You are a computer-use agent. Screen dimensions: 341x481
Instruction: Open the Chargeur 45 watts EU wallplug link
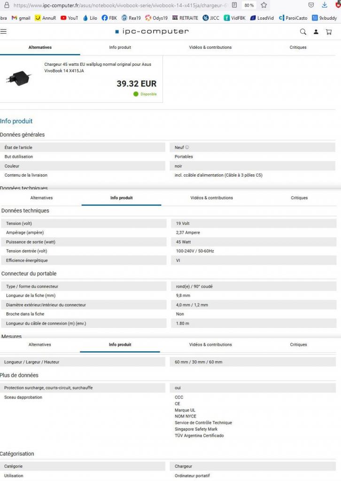[x=98, y=68]
